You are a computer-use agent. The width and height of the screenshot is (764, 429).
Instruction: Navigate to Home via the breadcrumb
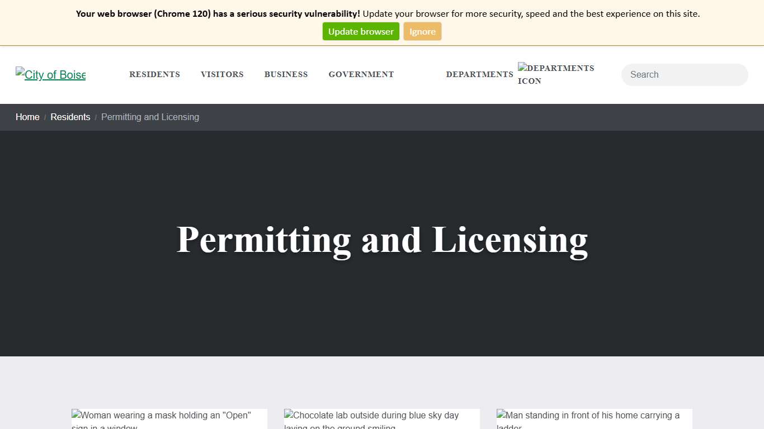click(x=27, y=117)
